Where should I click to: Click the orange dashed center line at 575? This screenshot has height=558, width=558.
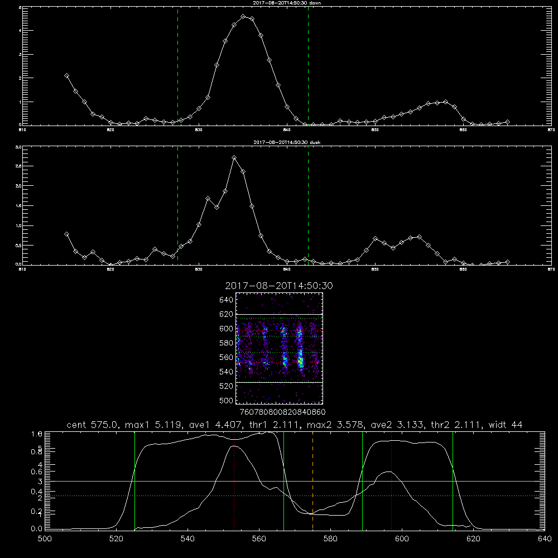click(x=313, y=481)
